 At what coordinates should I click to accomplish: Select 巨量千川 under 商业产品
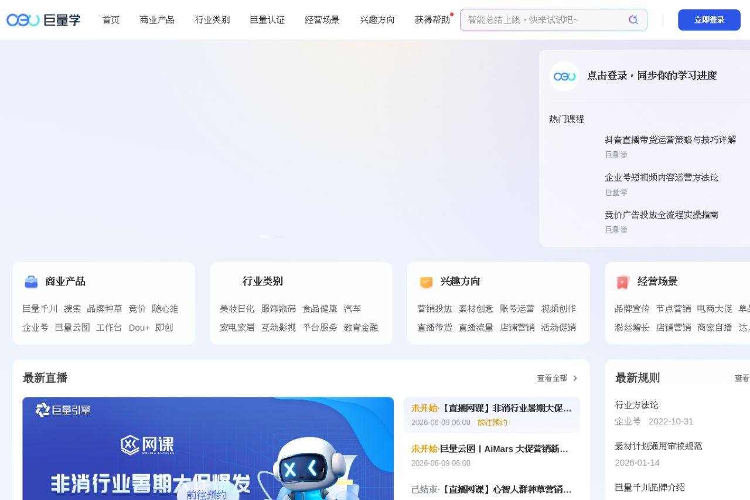[40, 309]
